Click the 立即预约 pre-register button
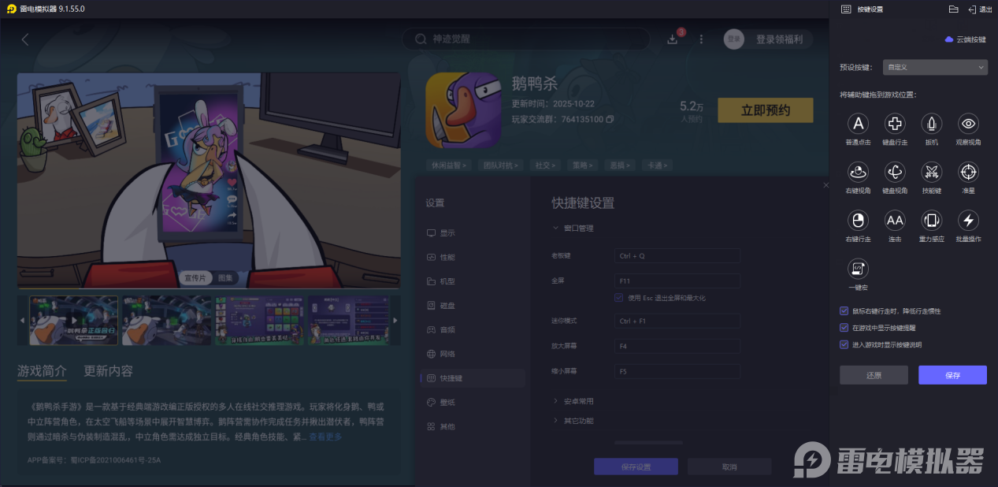Viewport: 998px width, 487px height. pyautogui.click(x=765, y=110)
